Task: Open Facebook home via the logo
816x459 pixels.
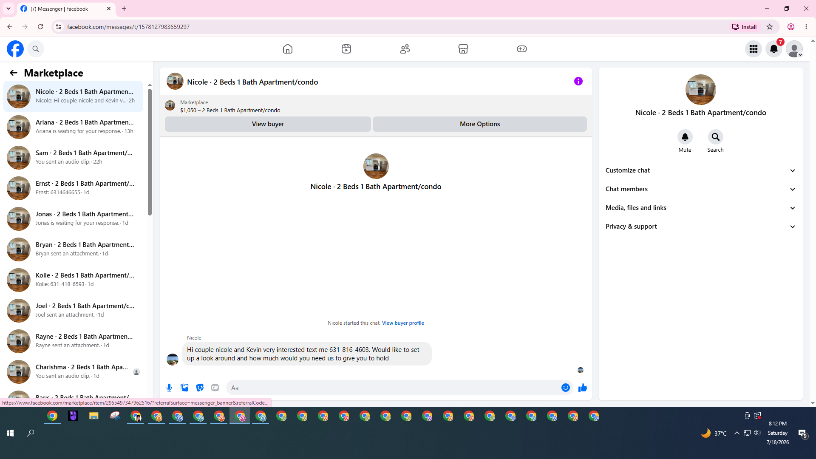Action: (15, 49)
